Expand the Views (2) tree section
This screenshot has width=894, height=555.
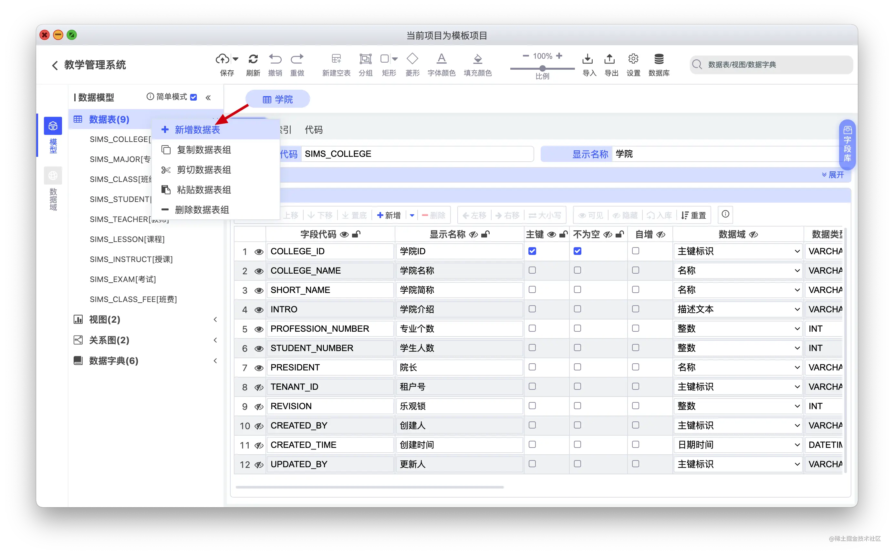[x=105, y=319]
